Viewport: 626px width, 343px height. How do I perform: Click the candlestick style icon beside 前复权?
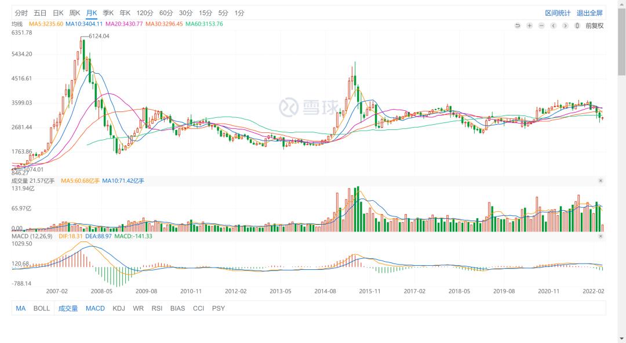click(577, 26)
